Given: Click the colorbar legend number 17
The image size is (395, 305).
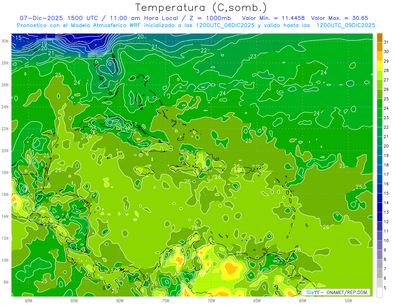Looking at the screenshot, I should pyautogui.click(x=386, y=174).
